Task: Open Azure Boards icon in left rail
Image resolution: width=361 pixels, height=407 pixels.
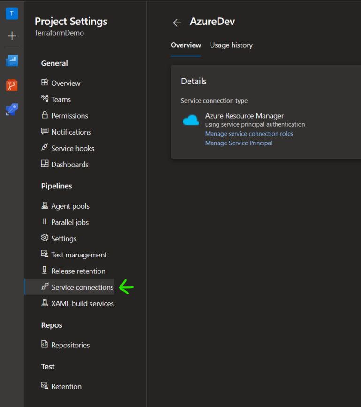Action: 12,60
